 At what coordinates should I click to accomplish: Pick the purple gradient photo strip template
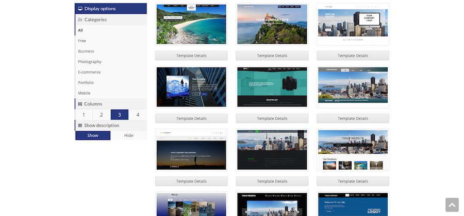(191, 204)
